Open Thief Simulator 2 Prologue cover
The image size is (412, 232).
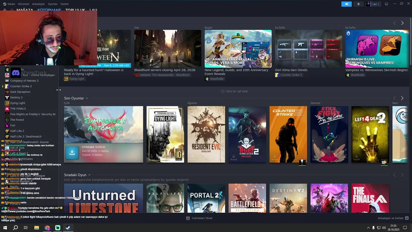click(247, 134)
